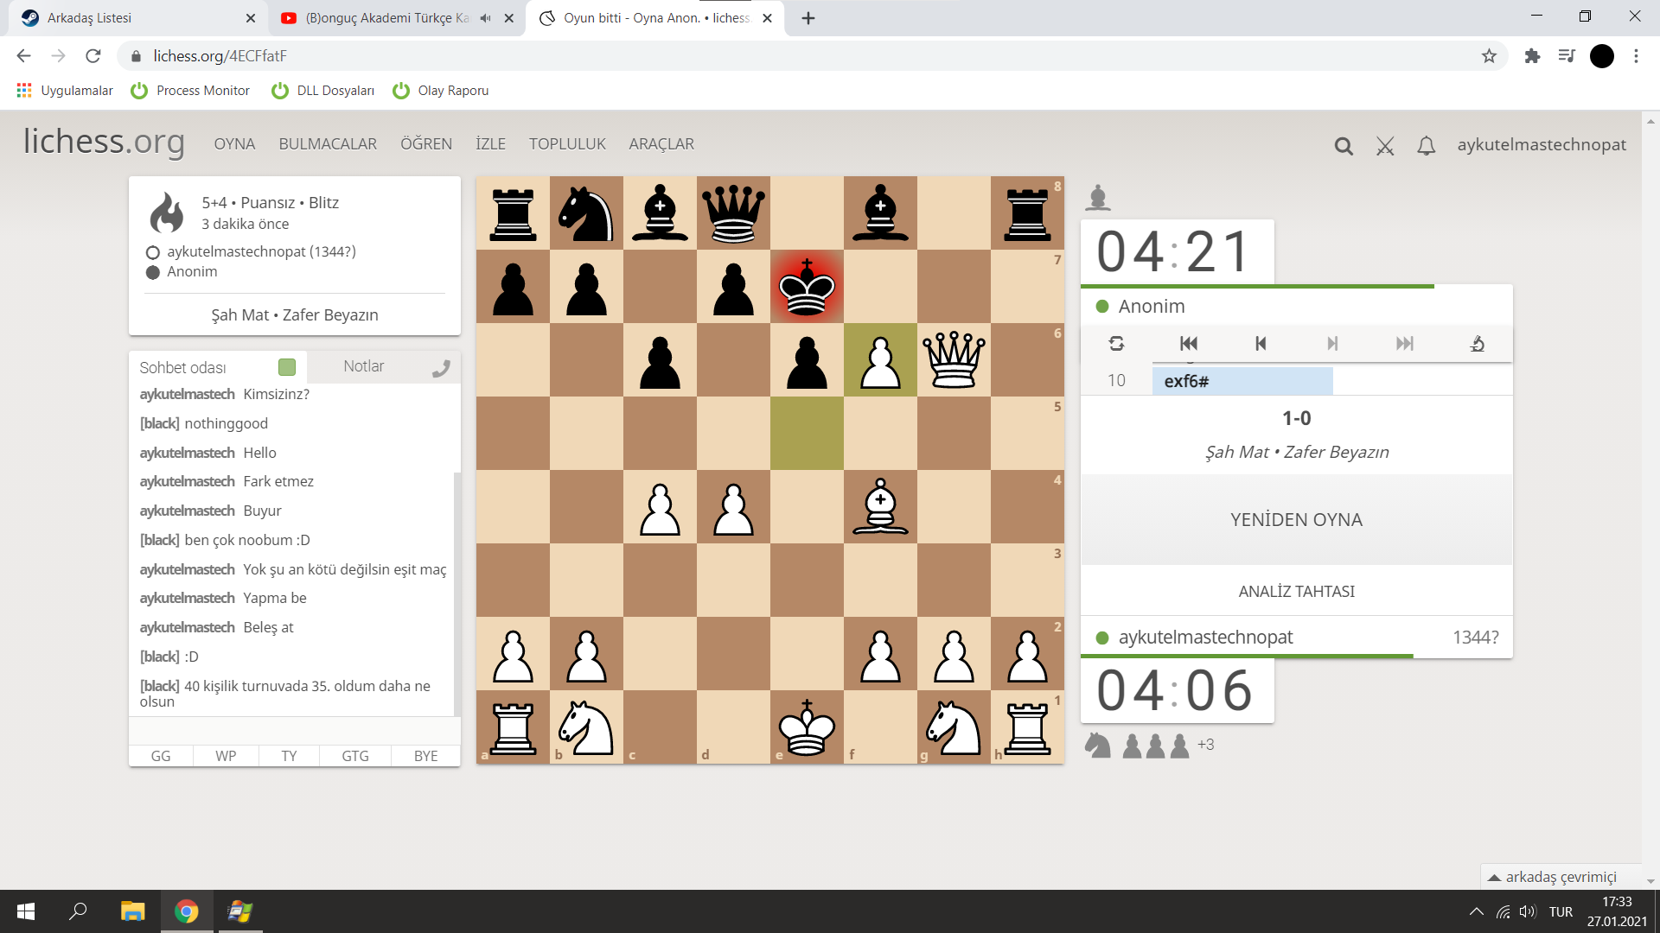Jump to first move icon

1189,344
